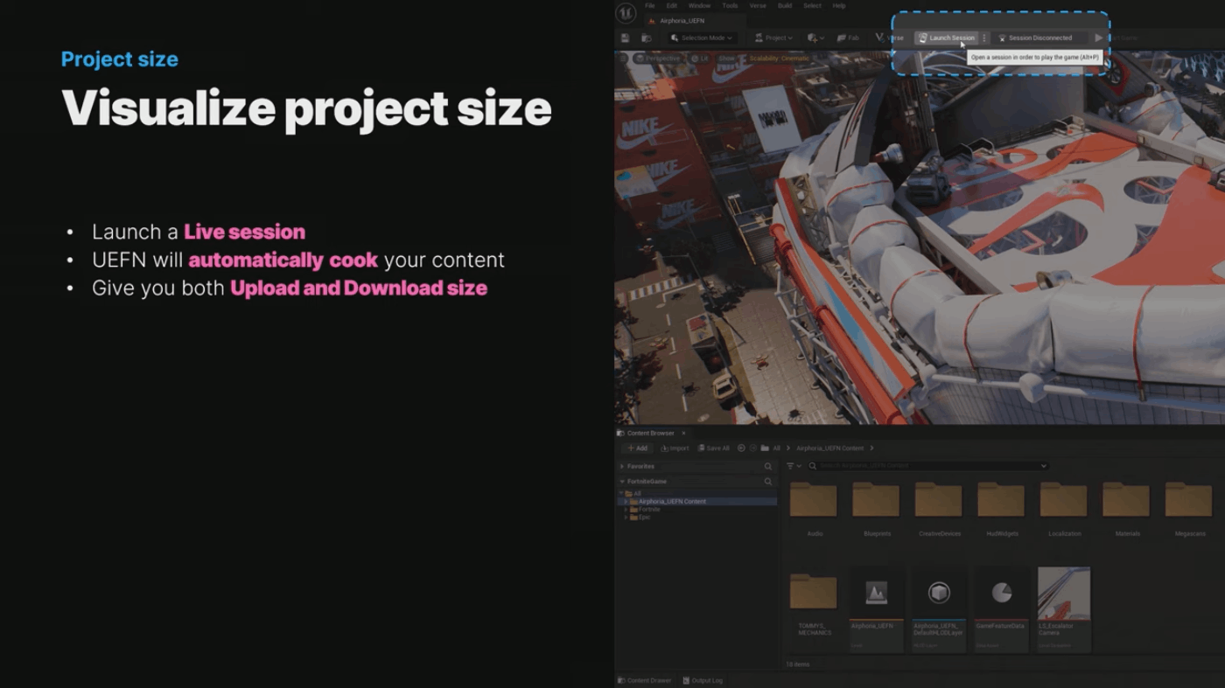This screenshot has width=1225, height=688.
Task: Close the Content Browser tab
Action: coord(683,434)
